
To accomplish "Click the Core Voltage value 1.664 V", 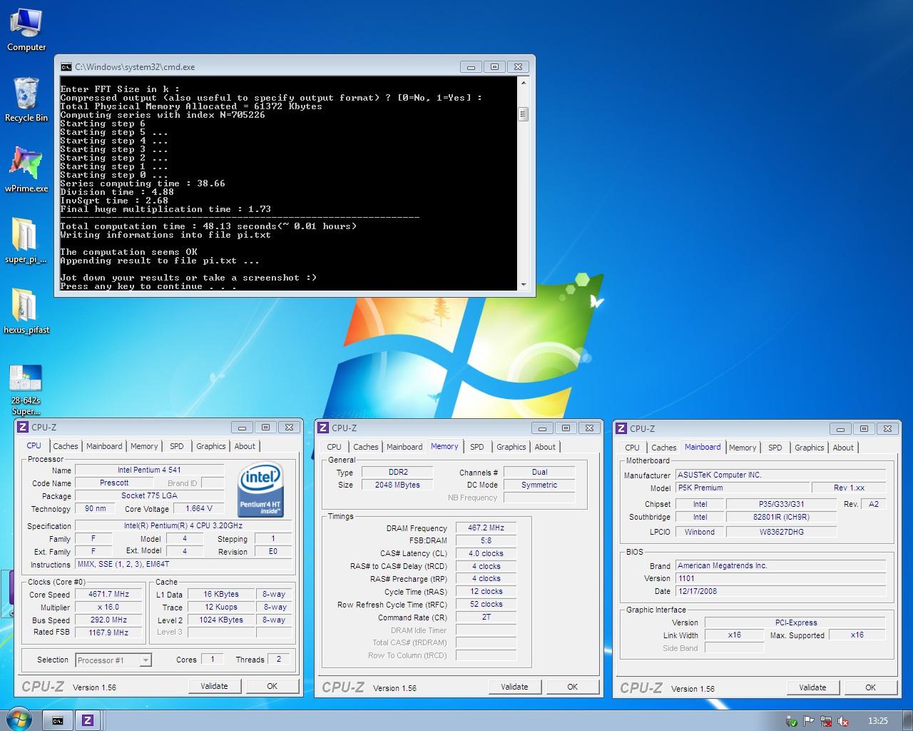I will 199,508.
